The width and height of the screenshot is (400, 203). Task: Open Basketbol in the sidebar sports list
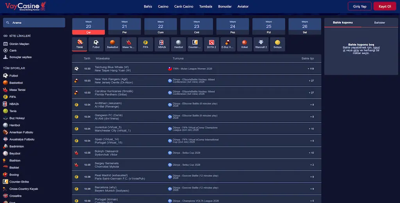[x=16, y=83]
